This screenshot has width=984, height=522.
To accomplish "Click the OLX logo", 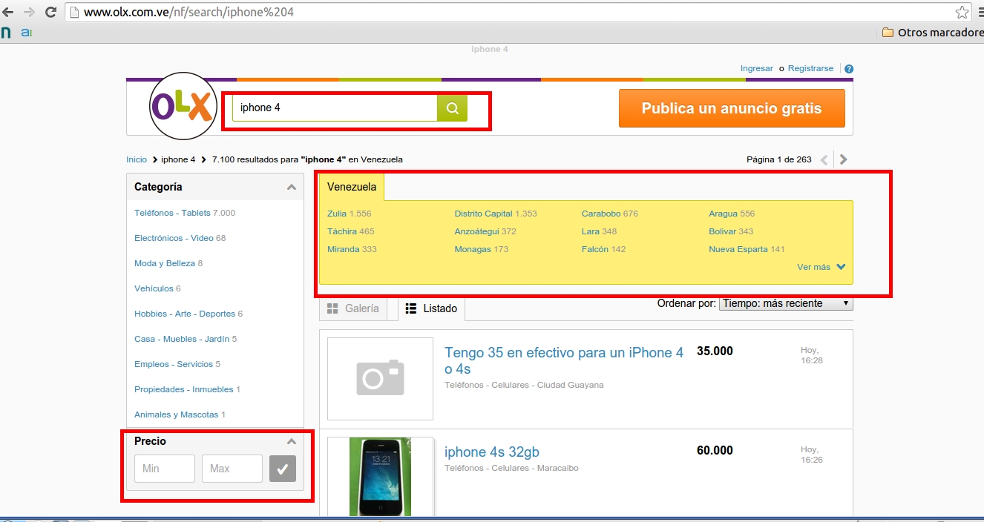I will (183, 107).
